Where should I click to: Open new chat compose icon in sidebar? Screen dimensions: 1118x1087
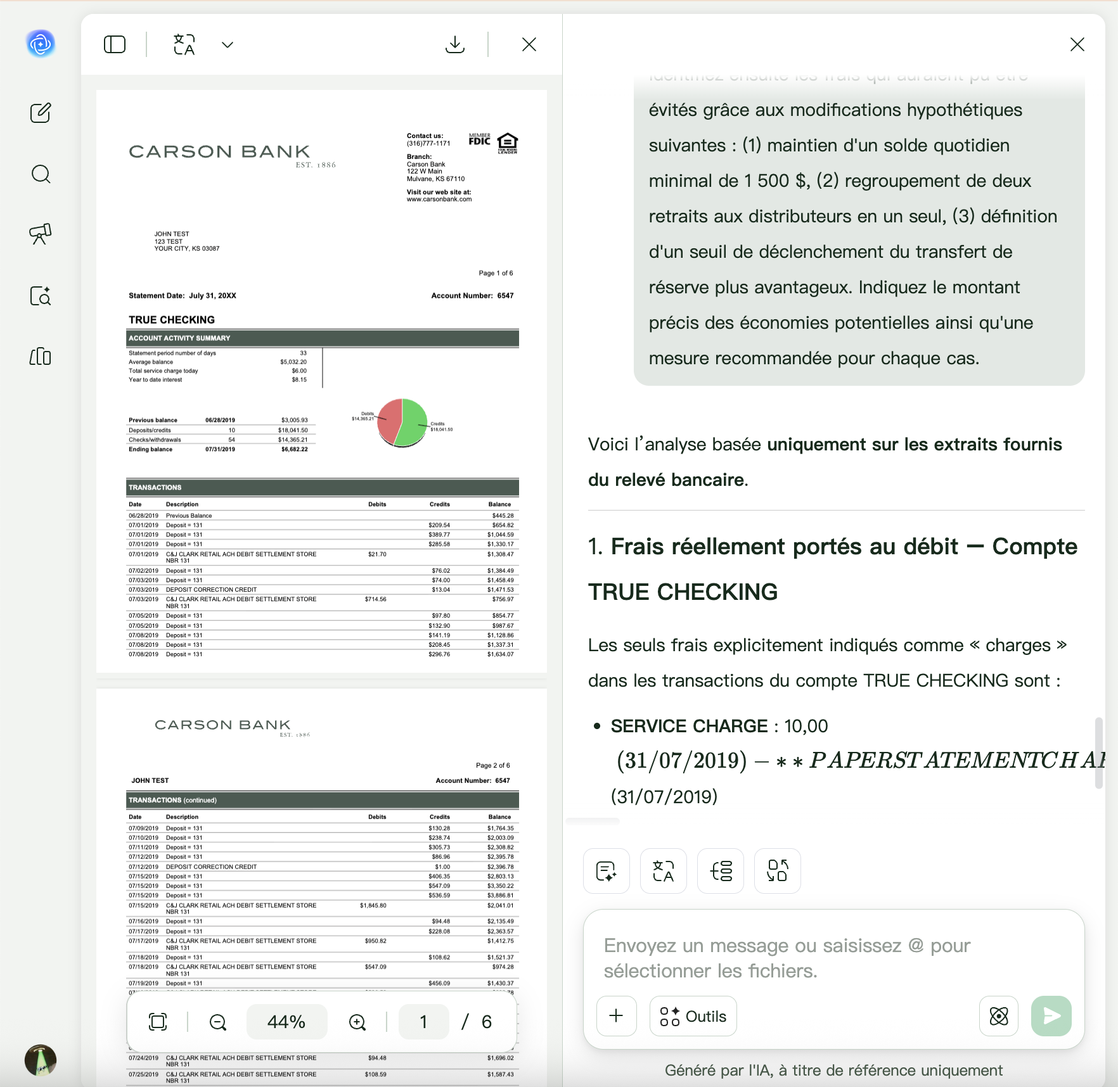point(41,113)
